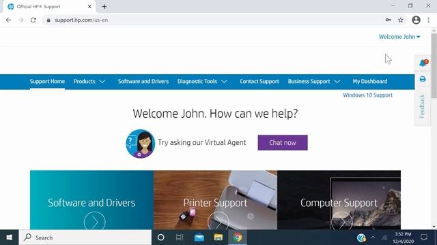Open the Feedback side tab

(x=422, y=106)
